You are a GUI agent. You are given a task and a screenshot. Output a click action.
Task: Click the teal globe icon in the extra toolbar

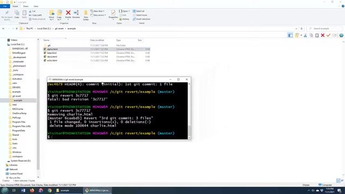click(341, 35)
